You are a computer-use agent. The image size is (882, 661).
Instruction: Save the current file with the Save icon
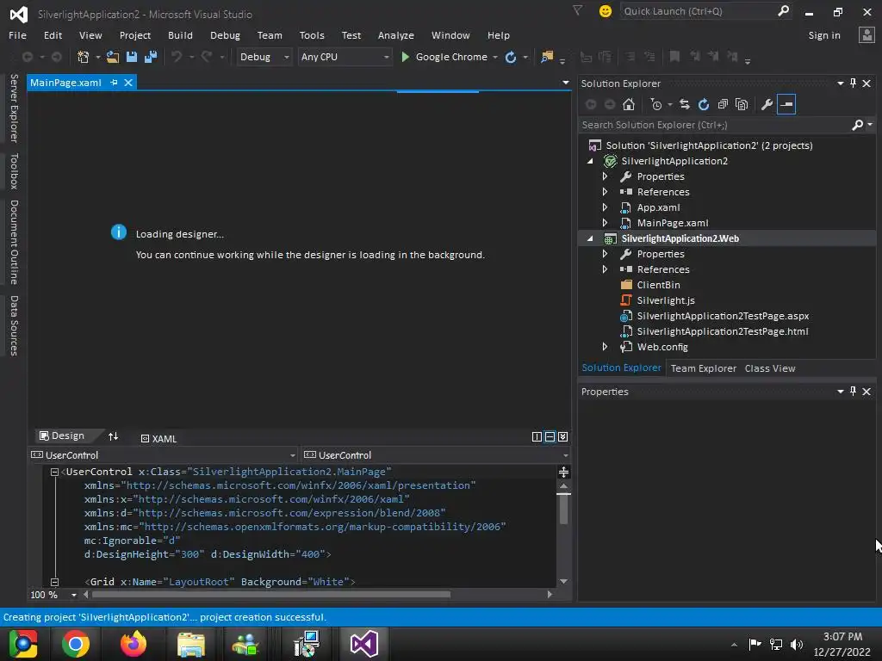pos(132,57)
